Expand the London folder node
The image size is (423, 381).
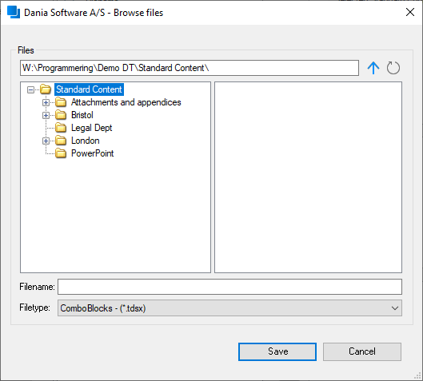[x=46, y=141]
